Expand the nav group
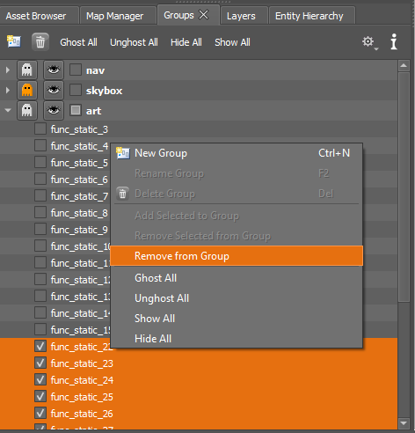 [x=8, y=70]
